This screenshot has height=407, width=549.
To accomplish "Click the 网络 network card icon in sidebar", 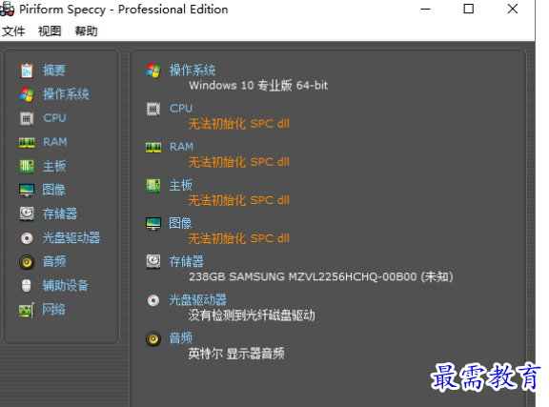I will click(x=27, y=310).
